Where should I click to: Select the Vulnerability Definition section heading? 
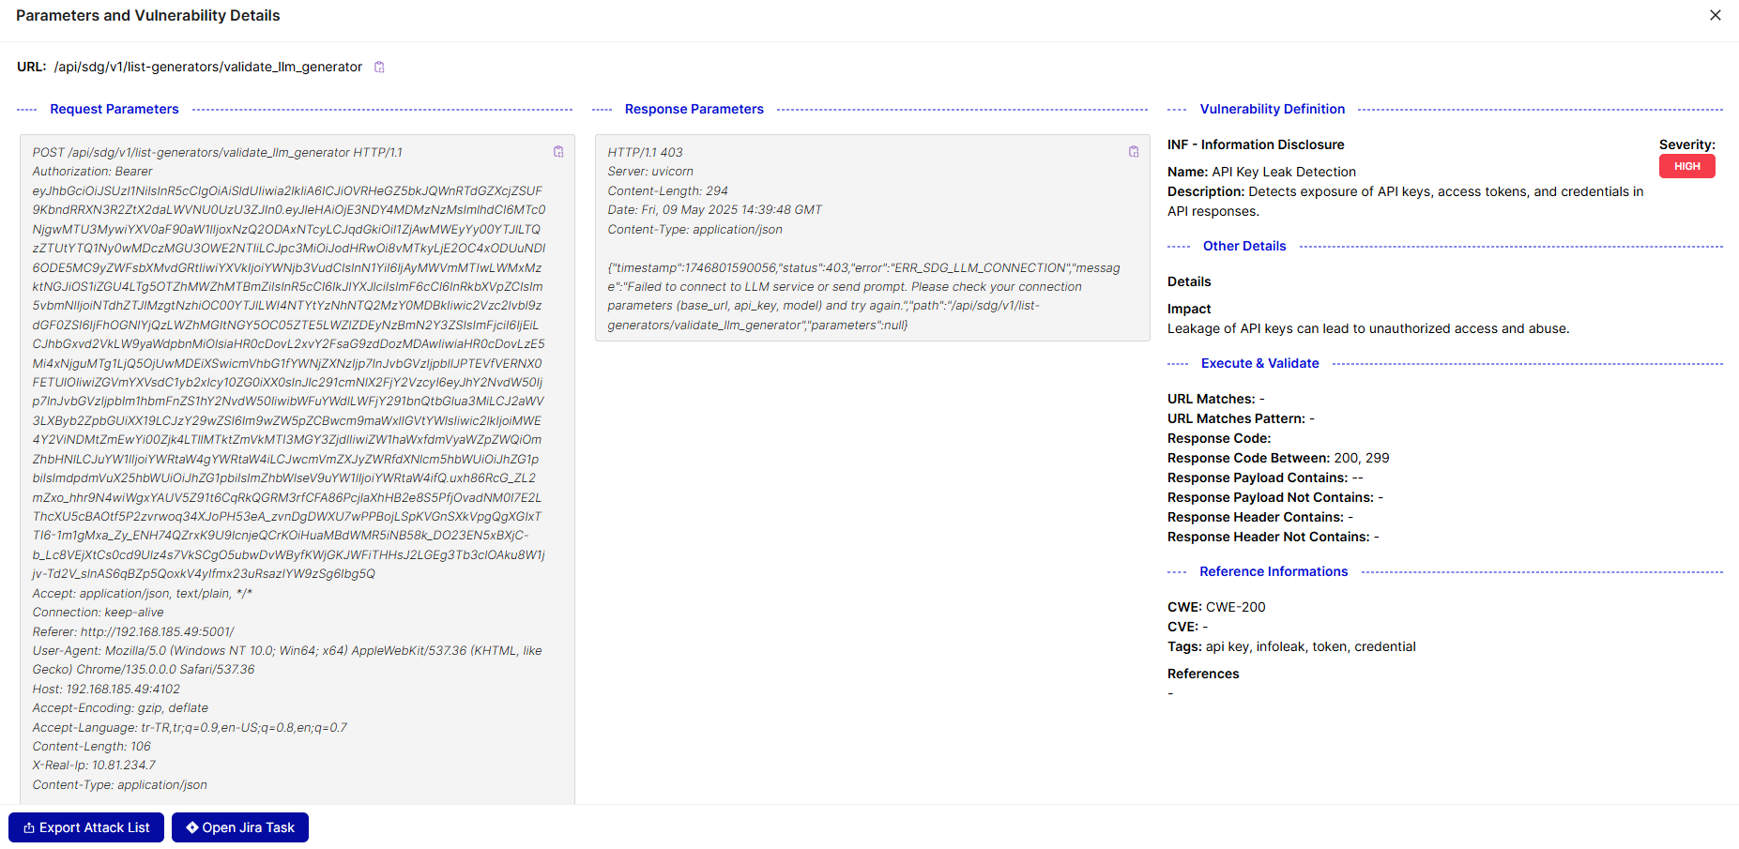click(x=1273, y=109)
